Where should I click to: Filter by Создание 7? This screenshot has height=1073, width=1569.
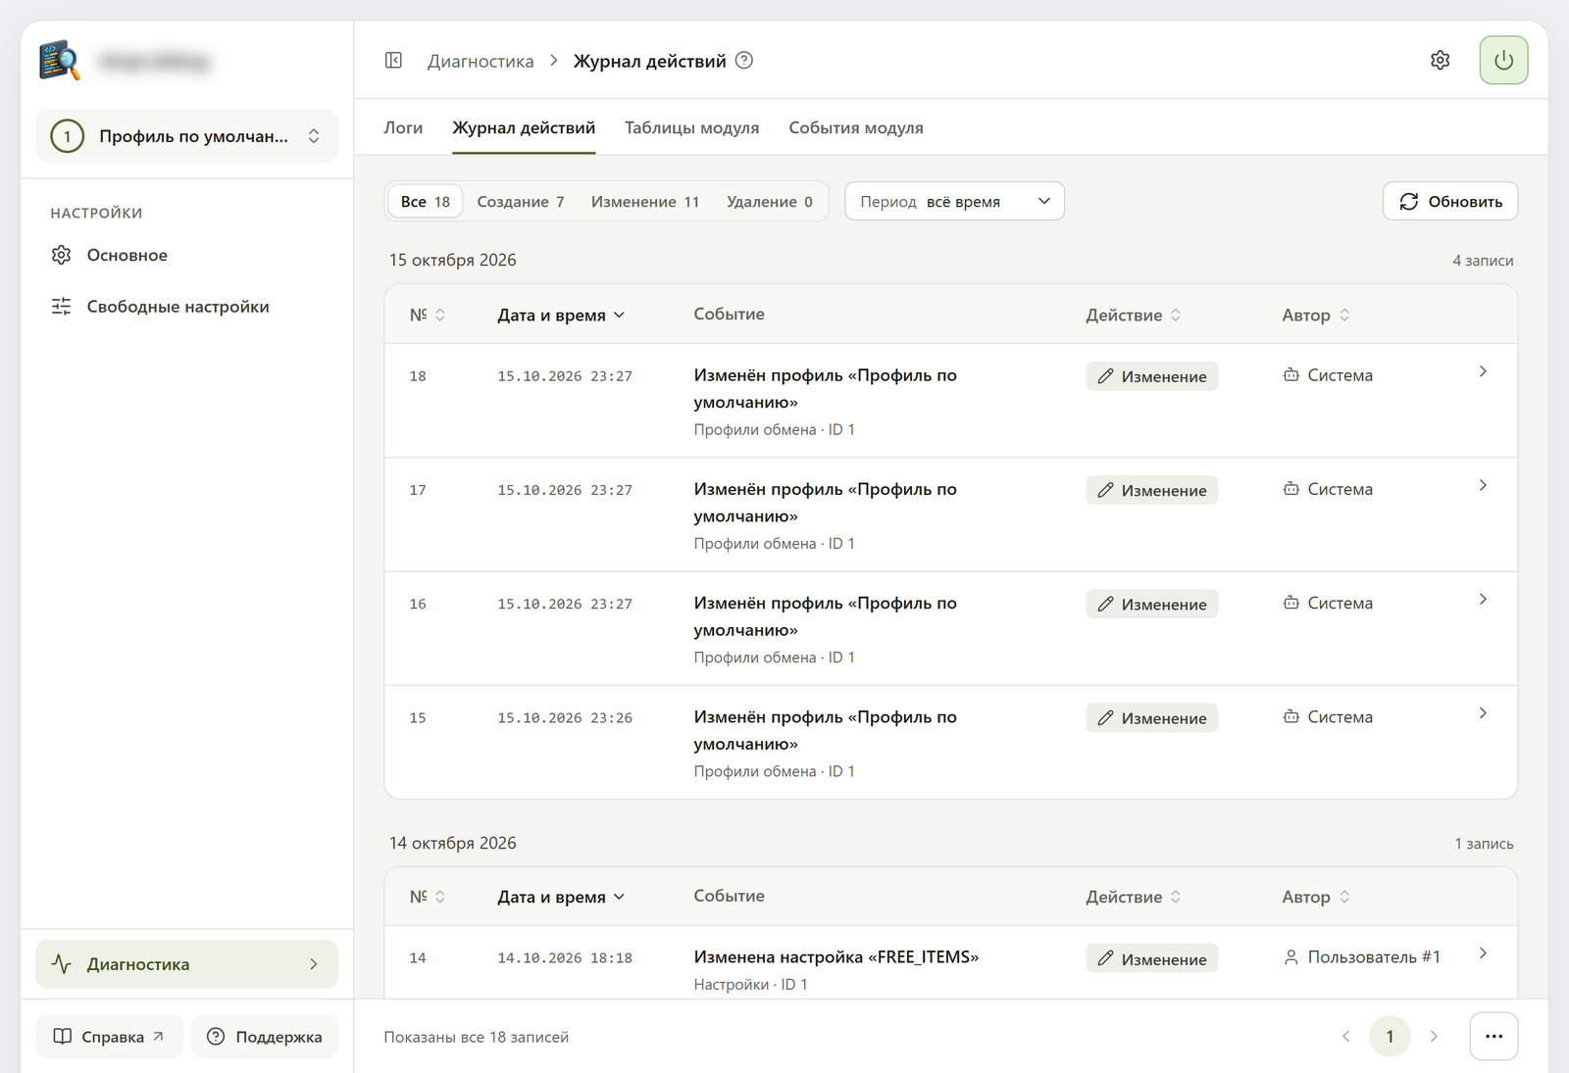(521, 202)
